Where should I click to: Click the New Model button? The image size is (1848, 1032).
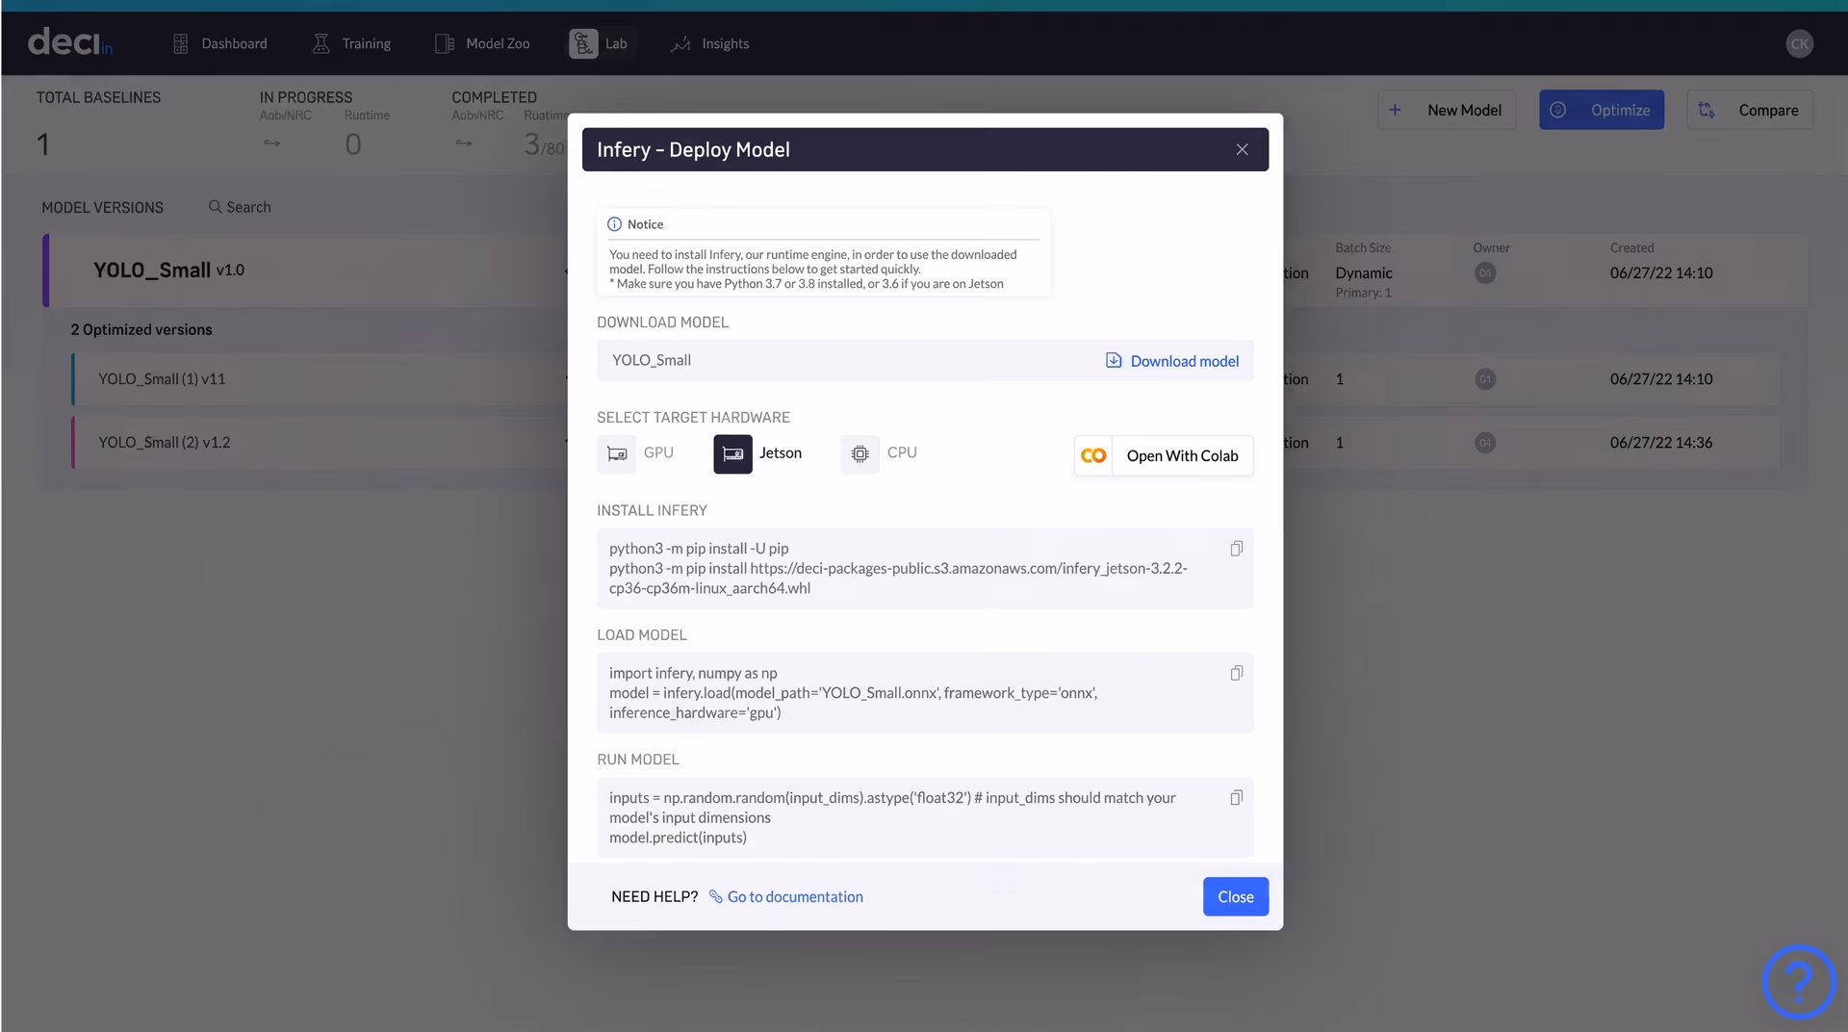(x=1447, y=110)
